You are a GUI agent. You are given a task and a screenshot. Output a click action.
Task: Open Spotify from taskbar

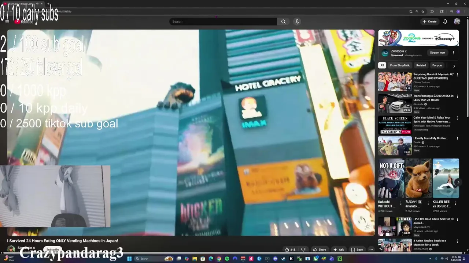(x=227, y=259)
